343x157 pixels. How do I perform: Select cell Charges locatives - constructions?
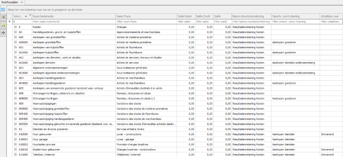click(x=146, y=150)
